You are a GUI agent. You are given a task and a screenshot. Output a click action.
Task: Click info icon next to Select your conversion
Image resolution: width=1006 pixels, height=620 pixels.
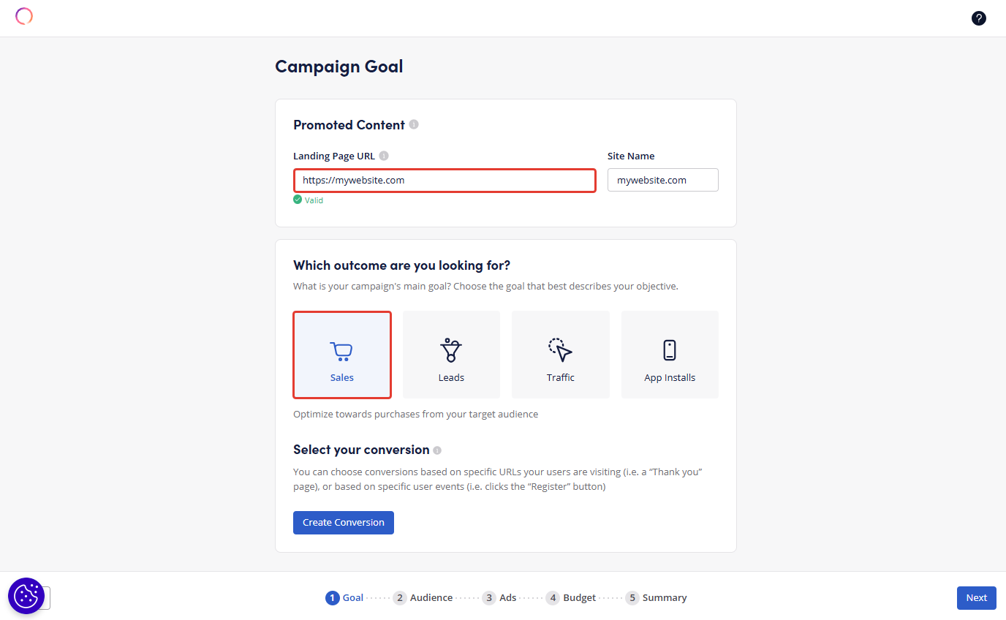pyautogui.click(x=437, y=450)
